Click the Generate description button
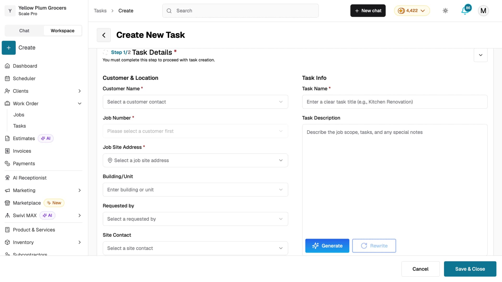The height and width of the screenshot is (282, 502). point(327,246)
